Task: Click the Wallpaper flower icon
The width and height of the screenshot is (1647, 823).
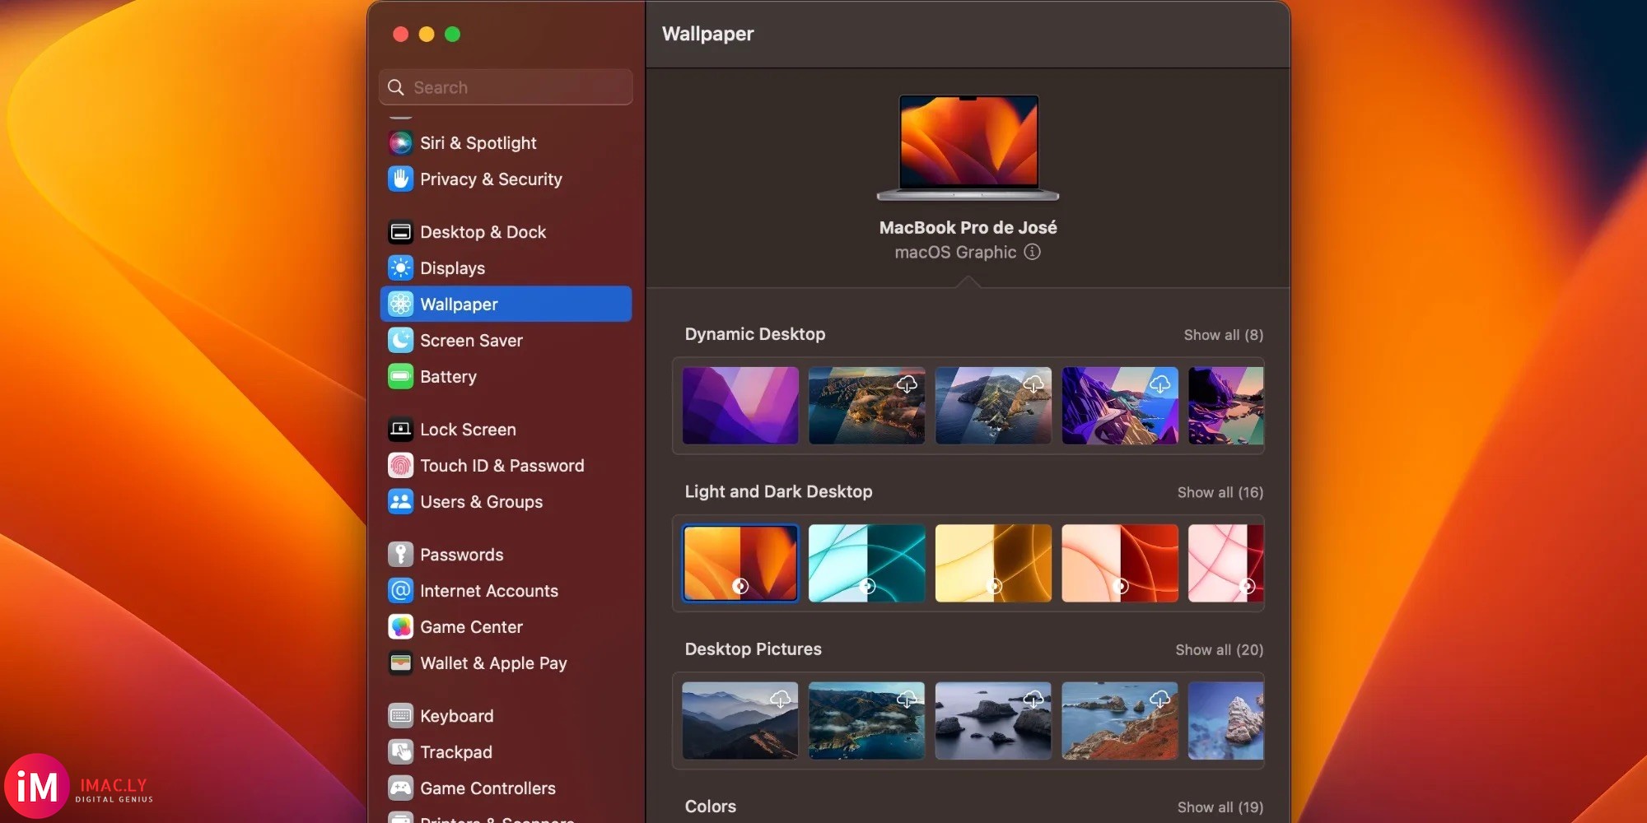Action: (400, 305)
